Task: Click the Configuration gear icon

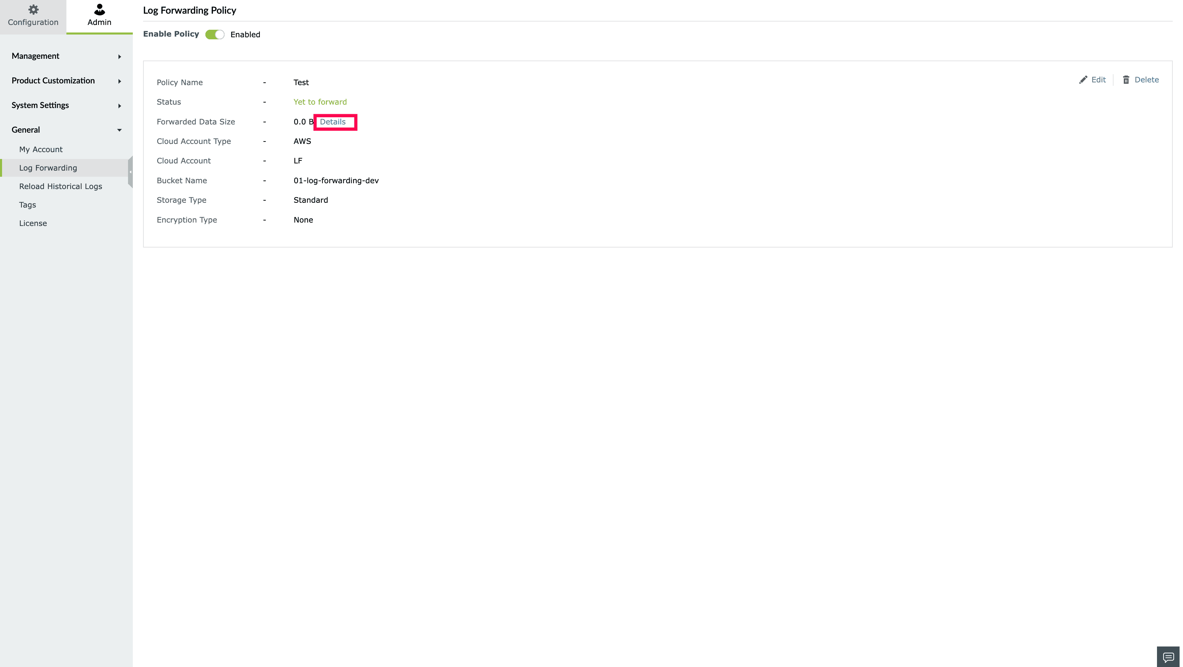Action: click(x=33, y=9)
